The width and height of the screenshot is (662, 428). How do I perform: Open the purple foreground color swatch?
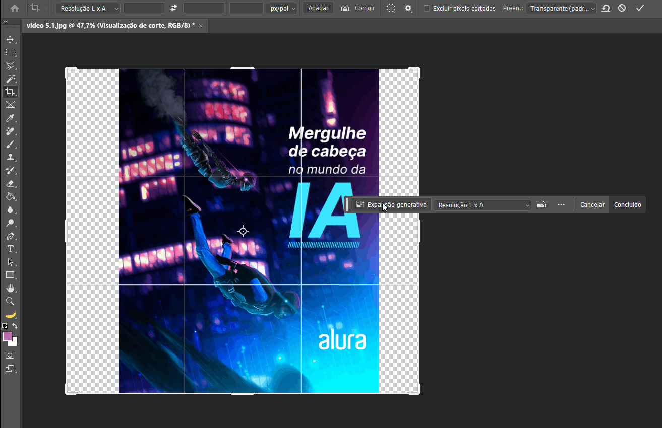pos(7,336)
